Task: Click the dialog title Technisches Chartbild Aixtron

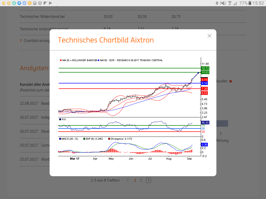Action: [106, 40]
